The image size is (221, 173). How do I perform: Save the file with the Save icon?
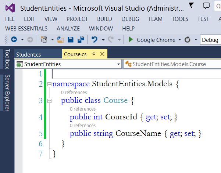point(71,40)
